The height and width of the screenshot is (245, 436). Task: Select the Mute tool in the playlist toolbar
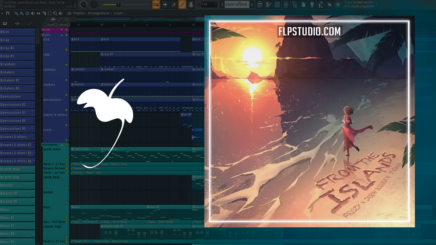[33, 13]
